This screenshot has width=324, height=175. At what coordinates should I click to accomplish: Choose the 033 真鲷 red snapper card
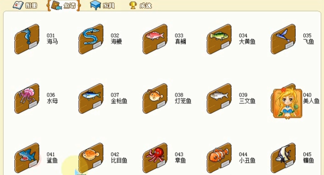point(155,39)
